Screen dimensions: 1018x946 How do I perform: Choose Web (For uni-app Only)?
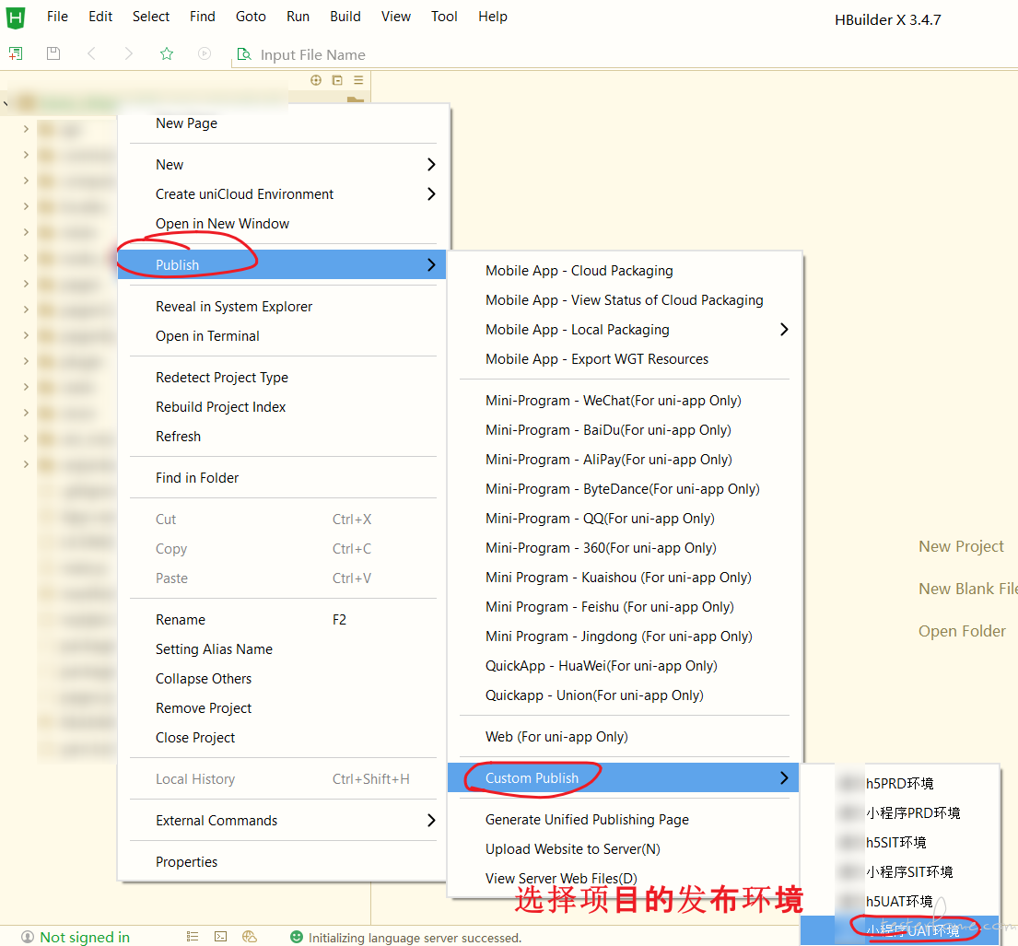tap(557, 737)
